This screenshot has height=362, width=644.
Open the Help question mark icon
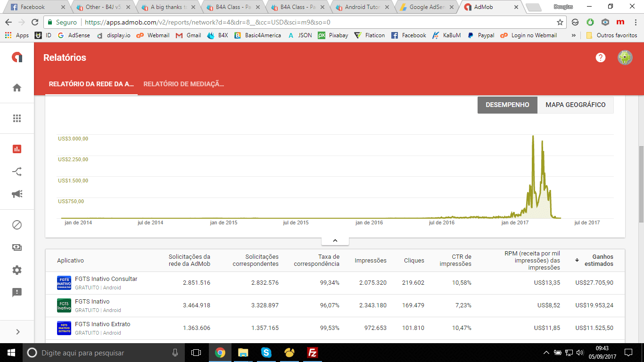600,58
